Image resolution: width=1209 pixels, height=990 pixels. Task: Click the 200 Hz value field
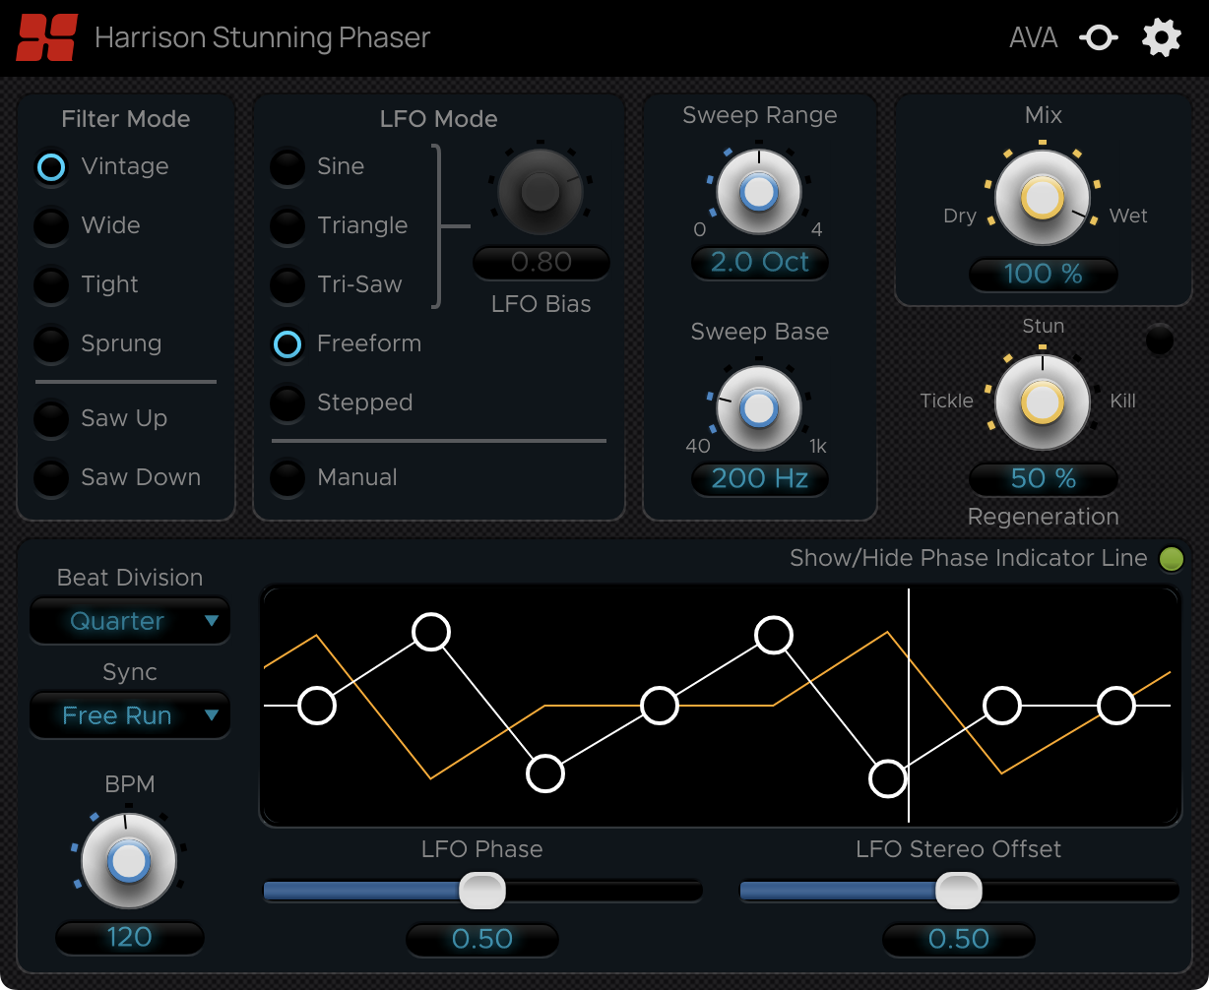[759, 479]
